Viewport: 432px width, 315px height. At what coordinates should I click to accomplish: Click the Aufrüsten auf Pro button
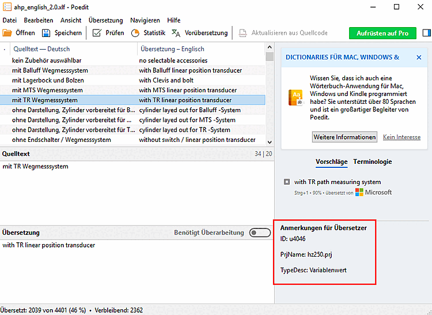[x=382, y=33]
